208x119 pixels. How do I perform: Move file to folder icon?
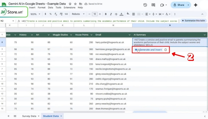81,4
